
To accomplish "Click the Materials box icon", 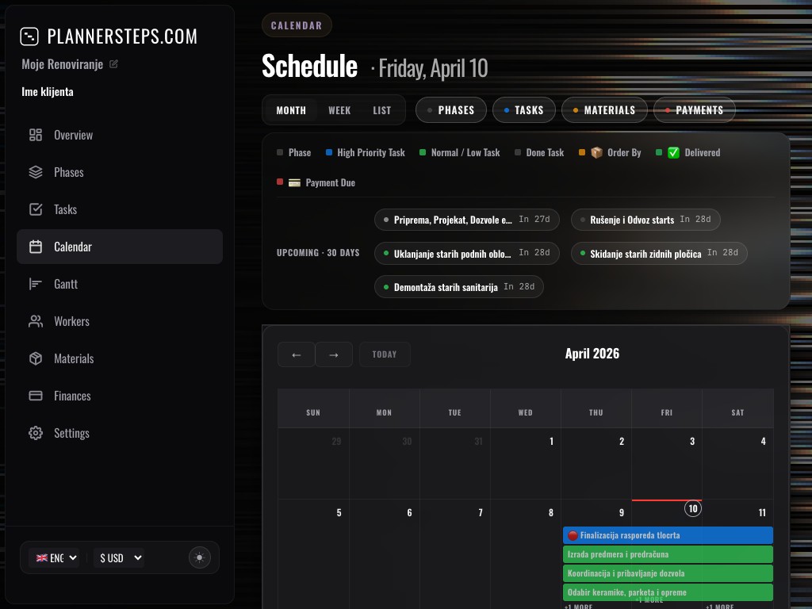I will [36, 358].
